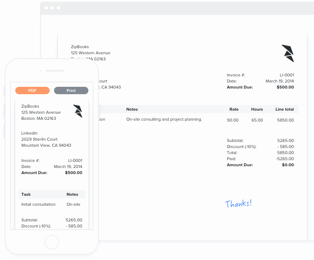Click desktop invoice number LI-0001
The width and height of the screenshot is (314, 260).
click(x=287, y=75)
